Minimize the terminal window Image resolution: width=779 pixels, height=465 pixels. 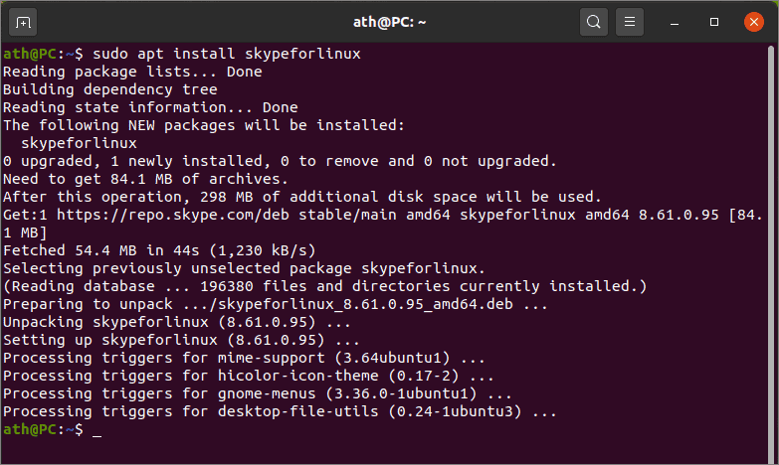pyautogui.click(x=675, y=22)
